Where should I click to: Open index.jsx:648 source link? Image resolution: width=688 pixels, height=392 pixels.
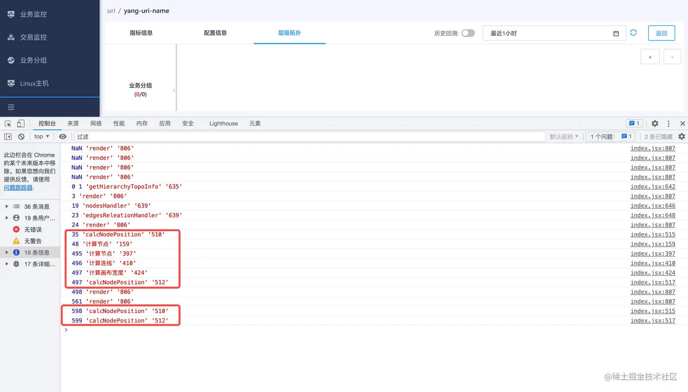pyautogui.click(x=653, y=215)
